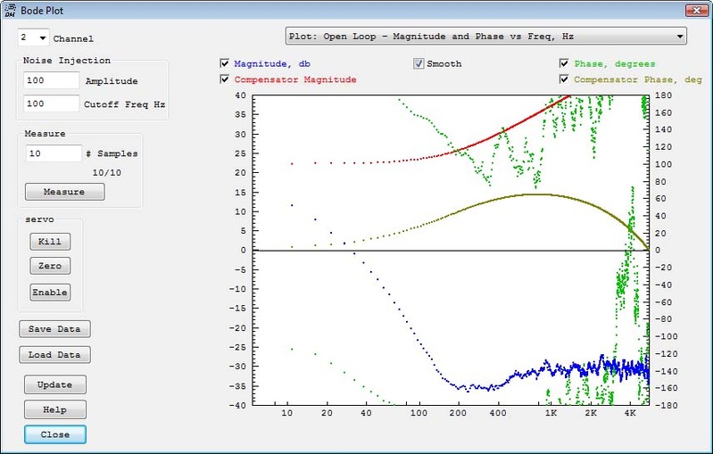Viewport: 713px width, 454px height.
Task: Click the Load Data button
Action: pos(55,354)
